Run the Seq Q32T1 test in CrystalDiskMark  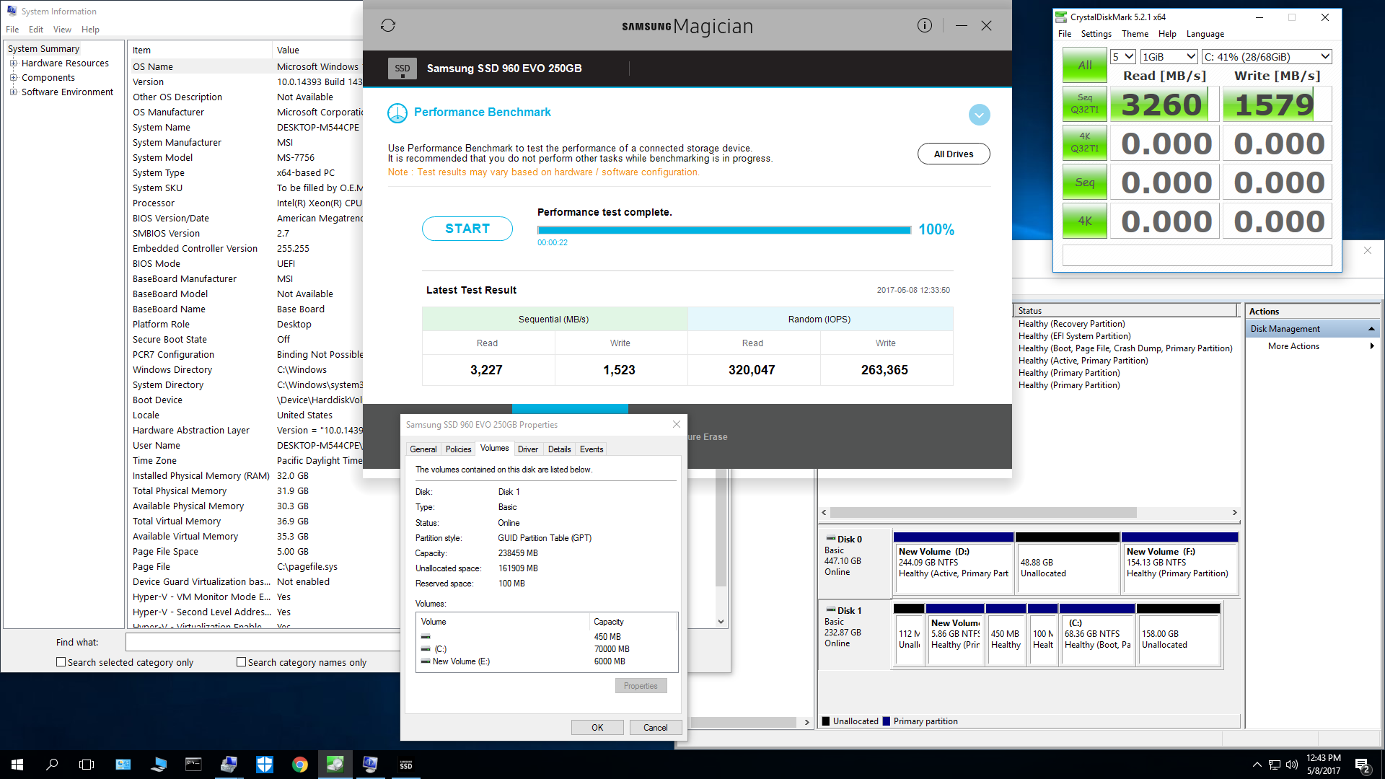1085,104
